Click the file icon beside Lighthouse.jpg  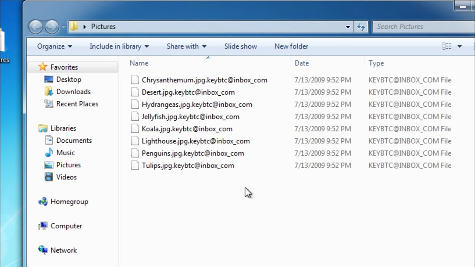(135, 141)
